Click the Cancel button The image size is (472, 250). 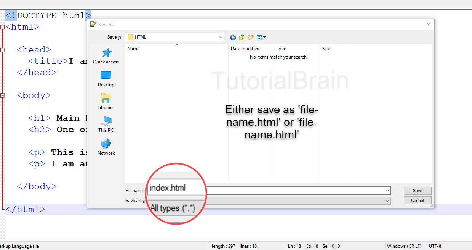(x=418, y=201)
